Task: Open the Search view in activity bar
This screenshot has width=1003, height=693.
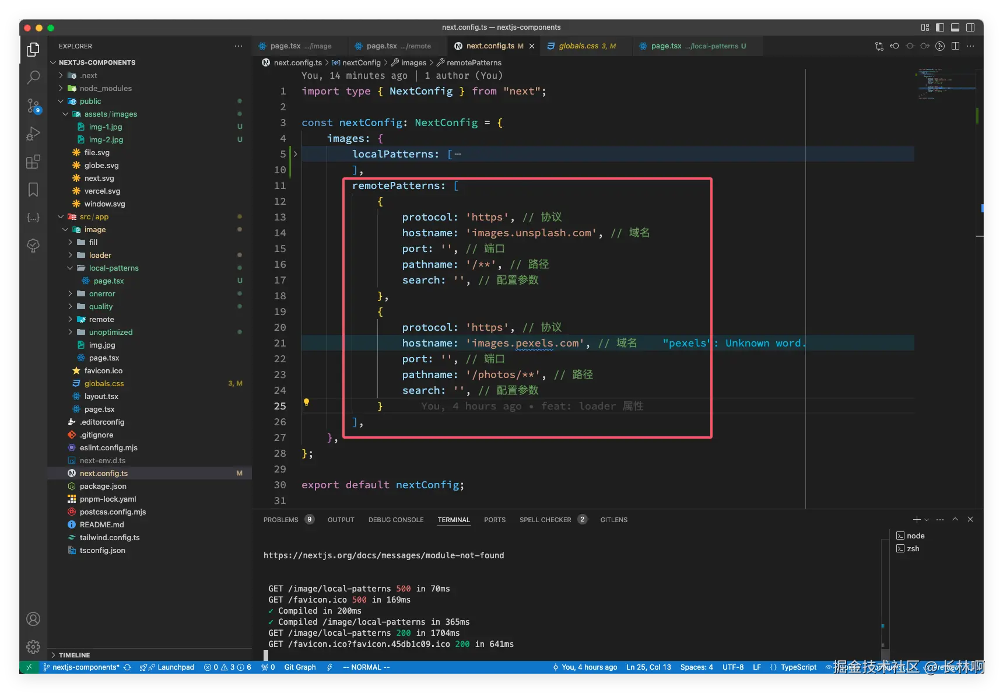Action: 33,77
